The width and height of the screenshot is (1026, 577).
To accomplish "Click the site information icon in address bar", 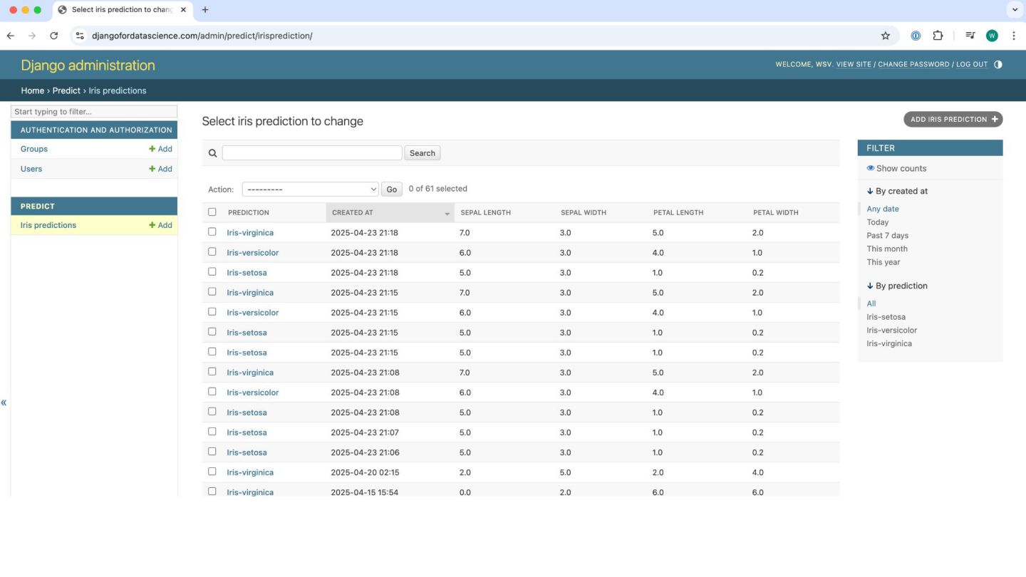I will click(80, 36).
